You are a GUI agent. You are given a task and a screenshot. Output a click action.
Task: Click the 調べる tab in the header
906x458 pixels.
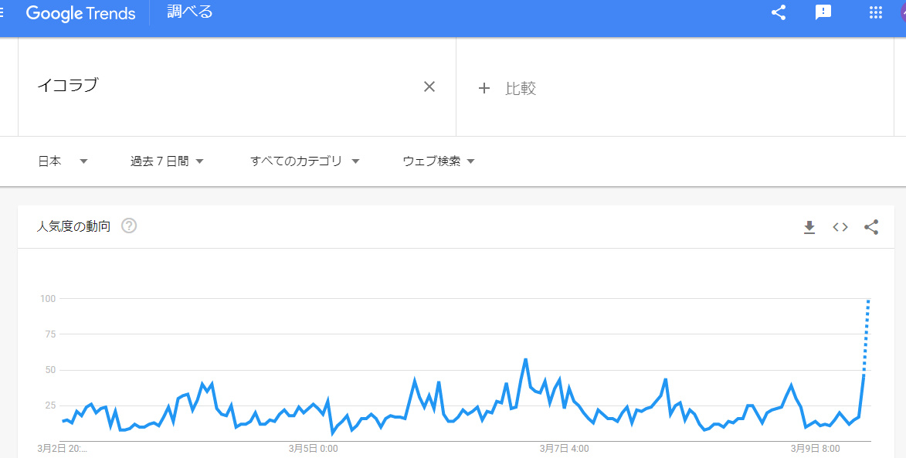(x=190, y=12)
